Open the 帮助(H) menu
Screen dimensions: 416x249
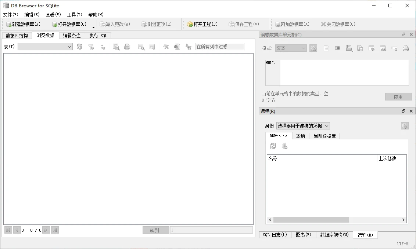(96, 15)
